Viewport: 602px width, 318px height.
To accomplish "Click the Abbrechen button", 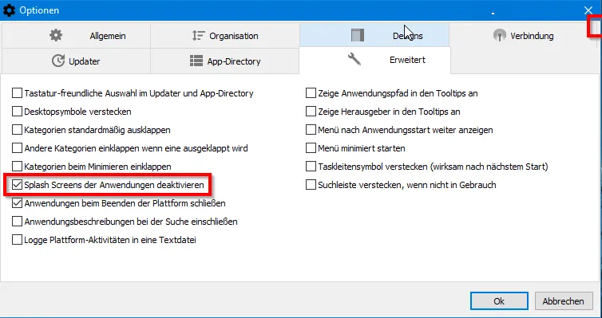I will (x=563, y=301).
